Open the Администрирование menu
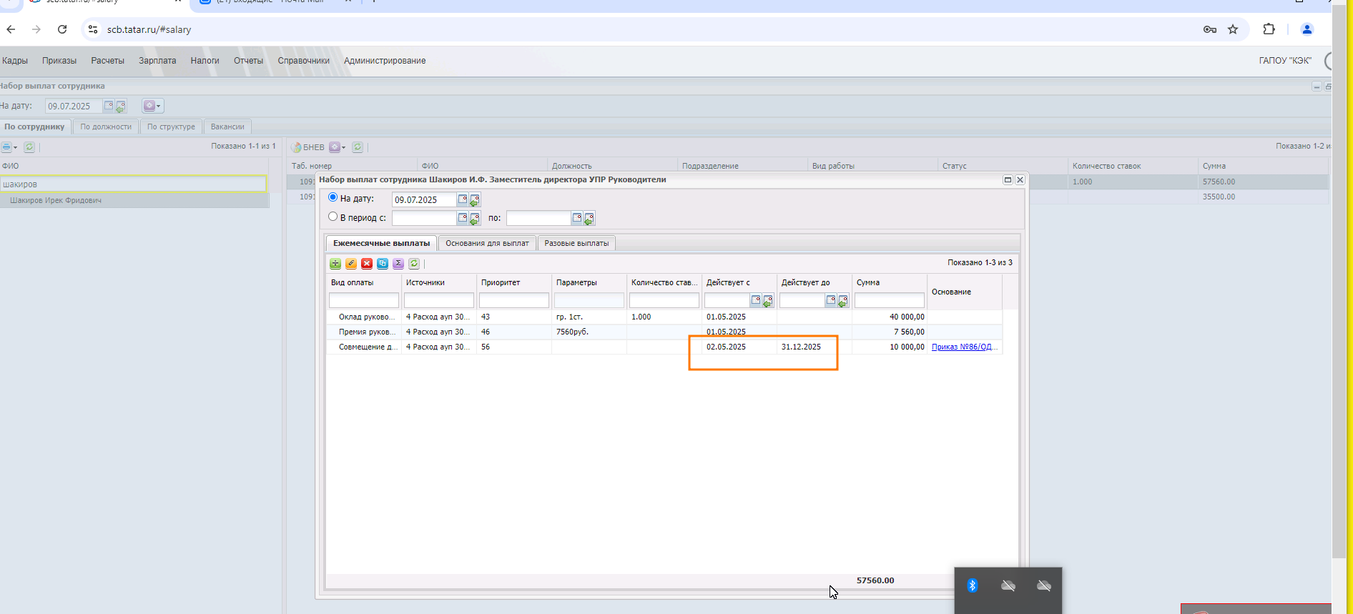Image resolution: width=1353 pixels, height=614 pixels. (385, 61)
